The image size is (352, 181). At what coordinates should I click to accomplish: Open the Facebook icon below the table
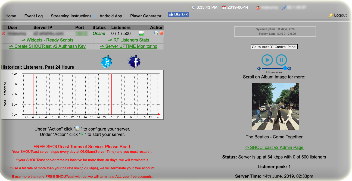pos(134,62)
